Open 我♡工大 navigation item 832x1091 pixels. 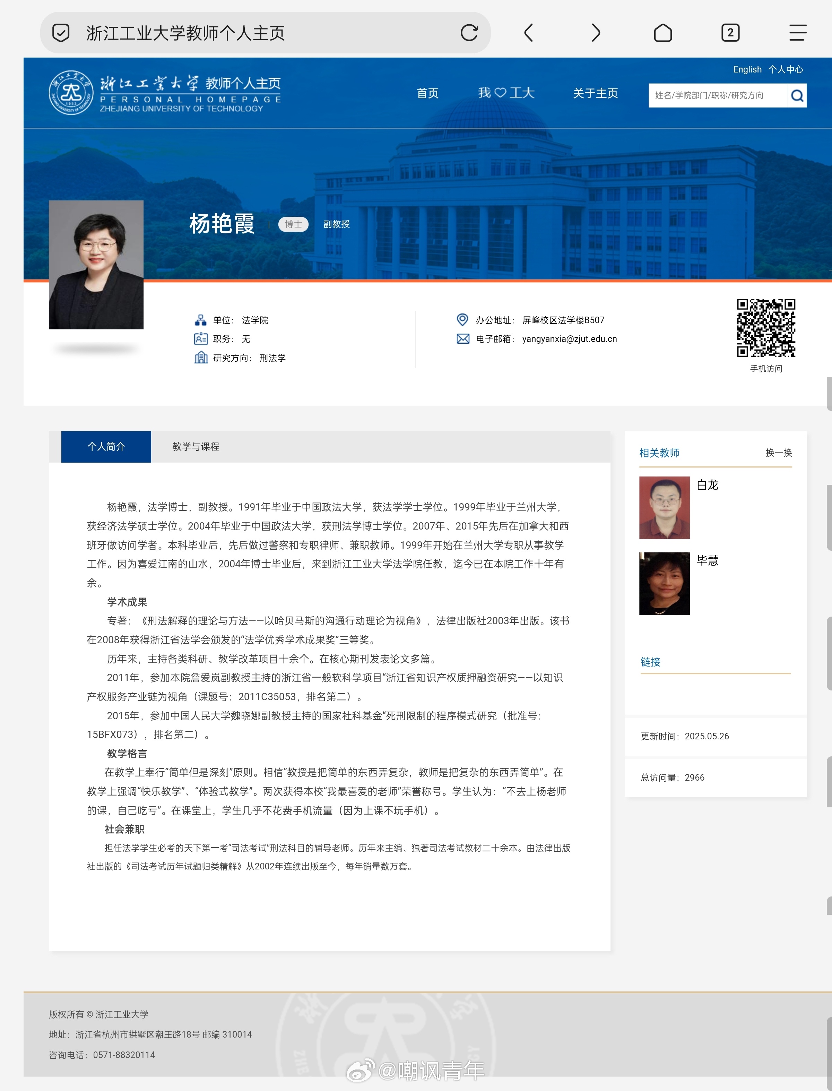pos(506,93)
